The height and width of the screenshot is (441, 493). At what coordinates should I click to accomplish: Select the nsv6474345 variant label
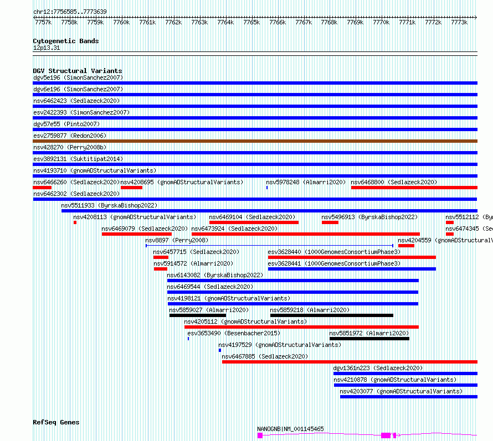469,229
